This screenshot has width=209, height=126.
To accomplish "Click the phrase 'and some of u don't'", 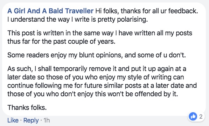I will [155, 55].
